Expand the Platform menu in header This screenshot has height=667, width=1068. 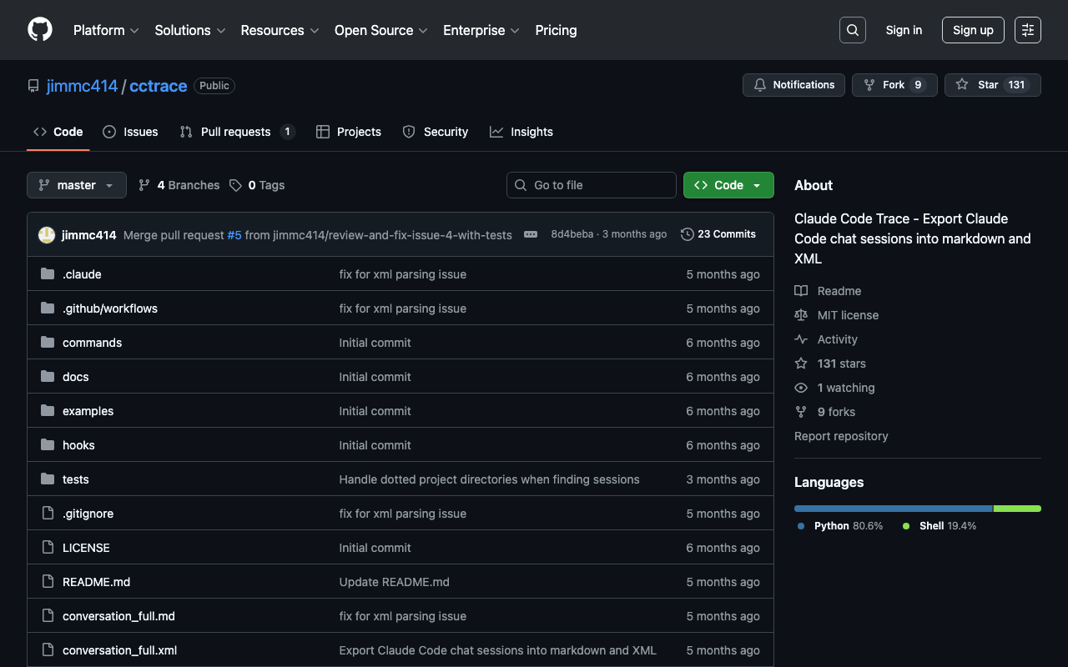105,30
